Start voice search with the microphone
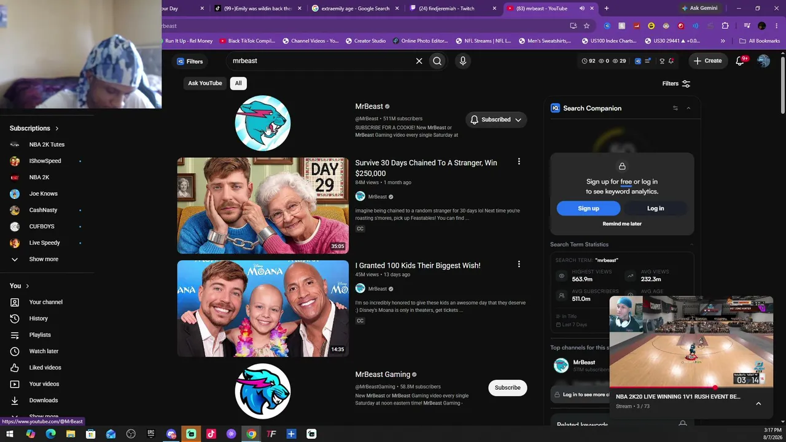The height and width of the screenshot is (442, 786). coord(463,61)
